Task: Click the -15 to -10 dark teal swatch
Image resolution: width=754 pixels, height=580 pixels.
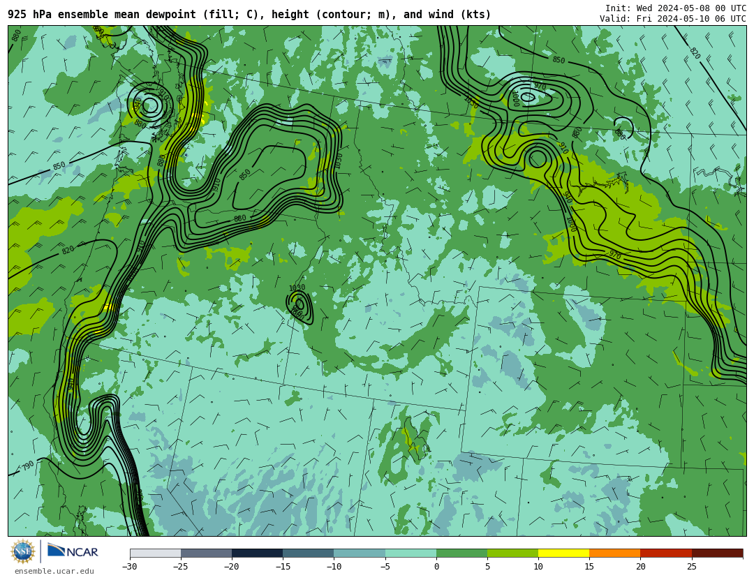Action: pyautogui.click(x=309, y=553)
